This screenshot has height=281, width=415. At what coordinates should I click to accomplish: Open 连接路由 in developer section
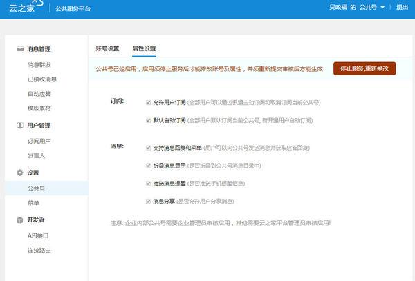(39, 250)
